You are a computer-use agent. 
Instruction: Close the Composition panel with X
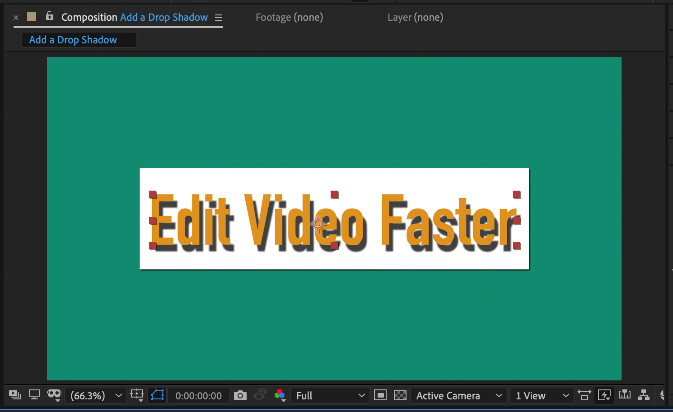click(16, 18)
